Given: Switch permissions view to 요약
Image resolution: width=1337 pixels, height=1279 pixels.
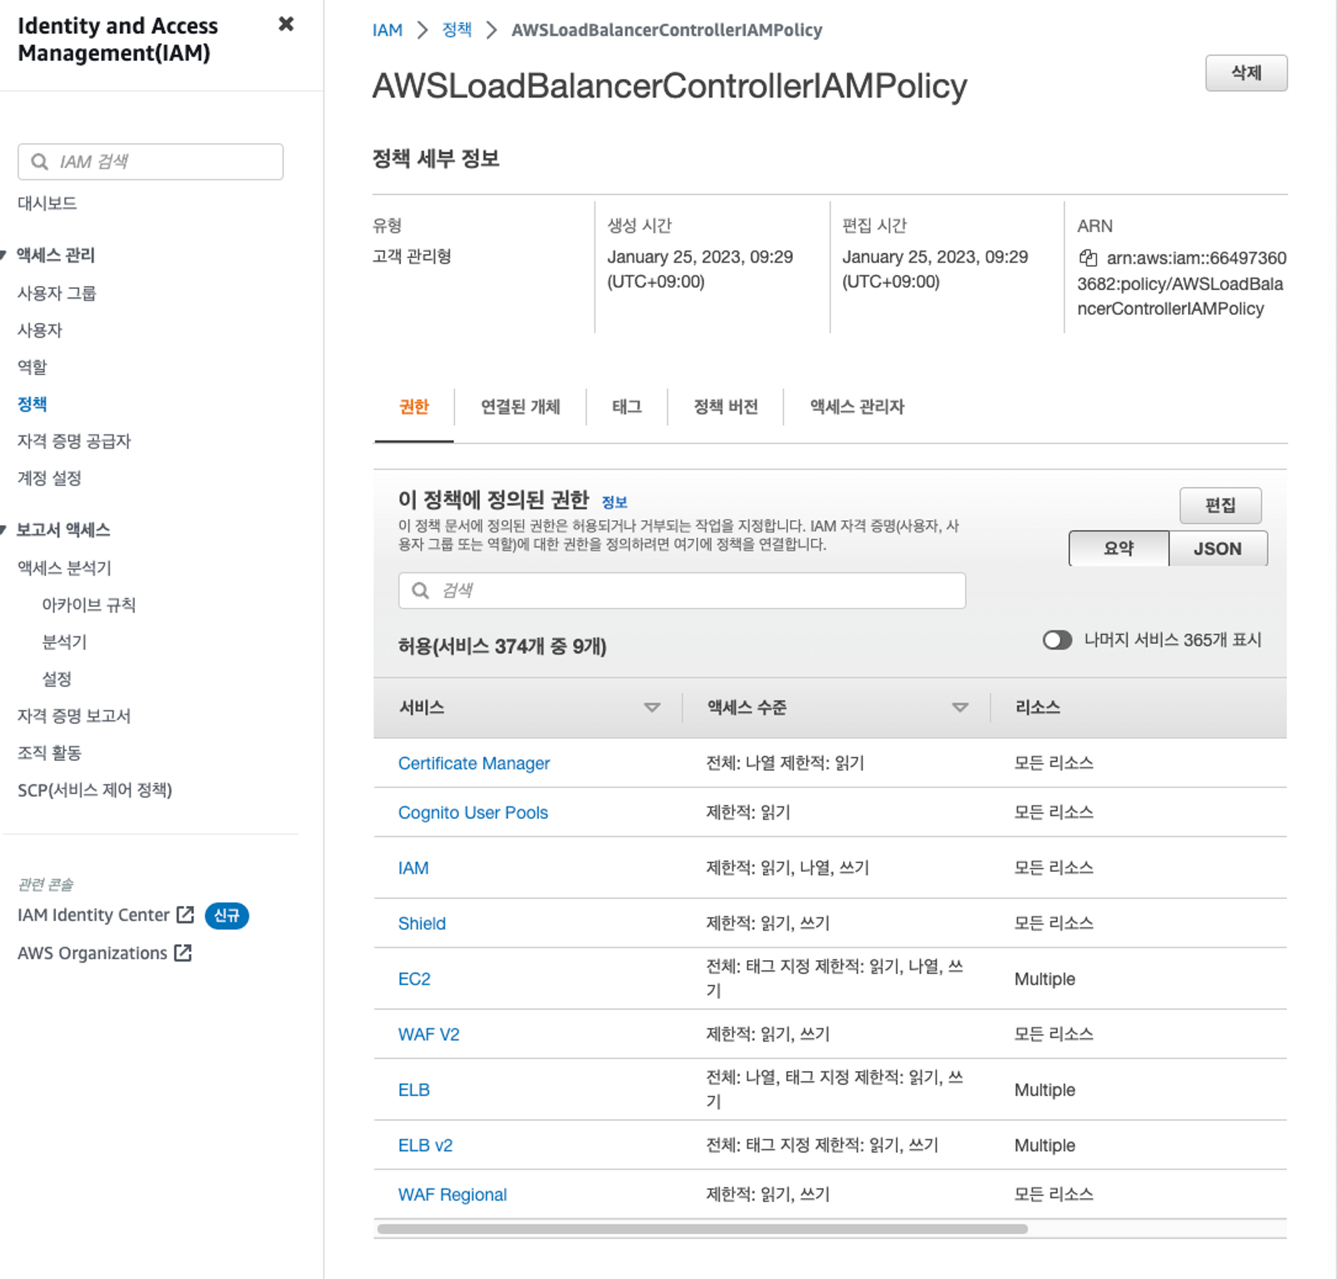Looking at the screenshot, I should click(1118, 549).
